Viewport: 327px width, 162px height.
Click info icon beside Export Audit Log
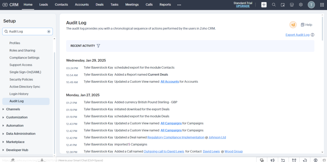[x=312, y=35]
